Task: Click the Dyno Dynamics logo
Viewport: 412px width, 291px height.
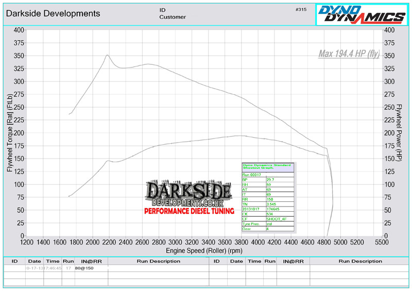Action: 362,15
